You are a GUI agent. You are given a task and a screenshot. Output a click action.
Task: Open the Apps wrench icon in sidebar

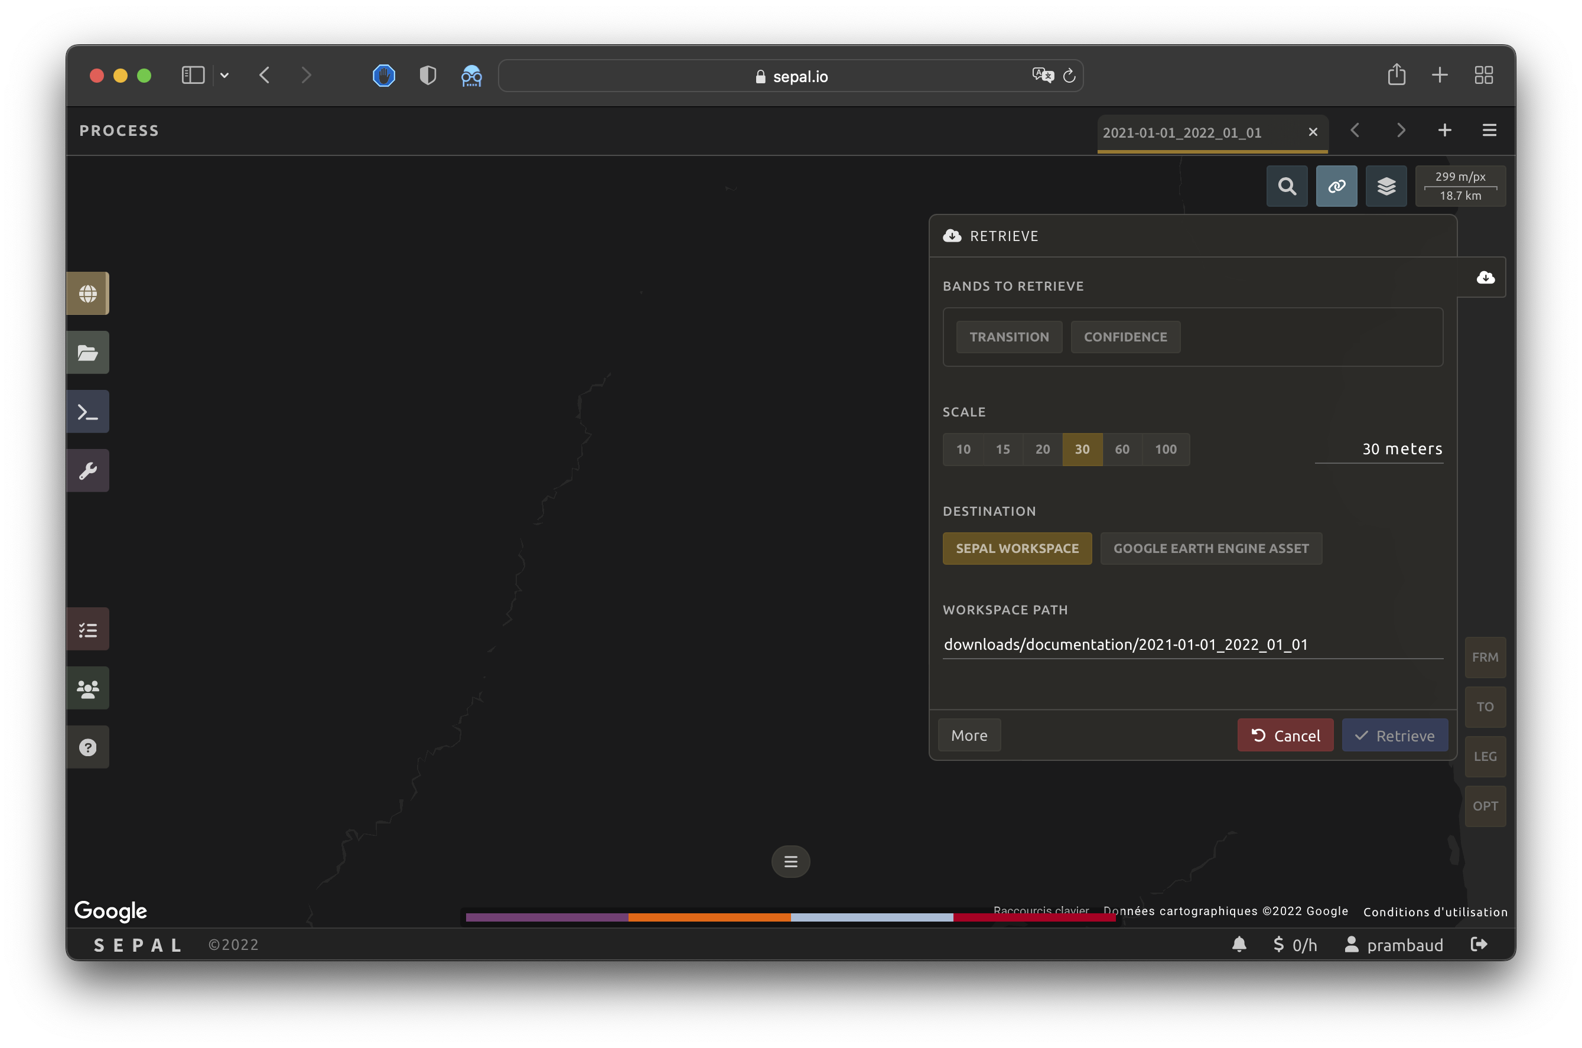pyautogui.click(x=87, y=470)
